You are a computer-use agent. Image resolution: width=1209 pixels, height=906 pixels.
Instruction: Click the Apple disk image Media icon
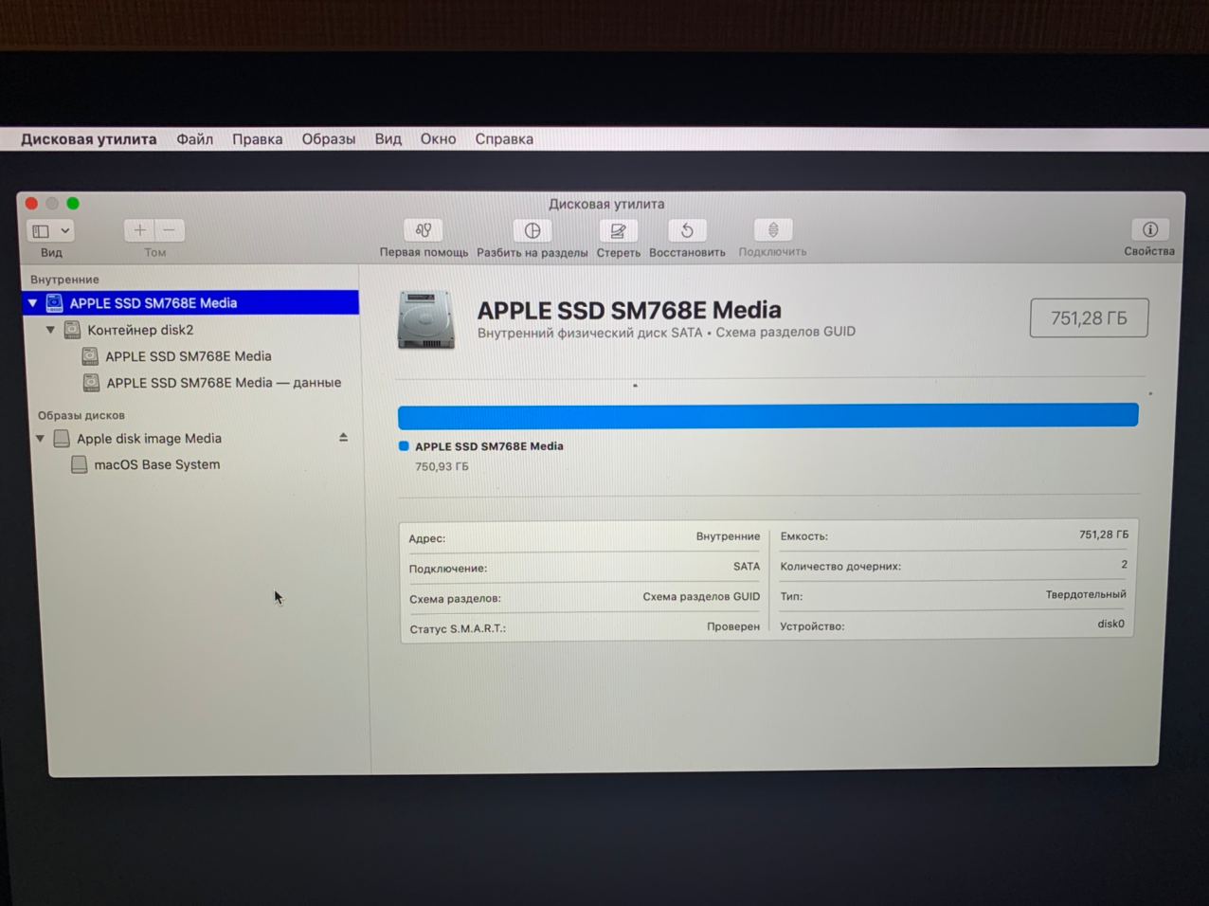pyautogui.click(x=62, y=438)
